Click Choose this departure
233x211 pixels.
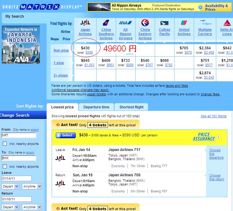216,154
